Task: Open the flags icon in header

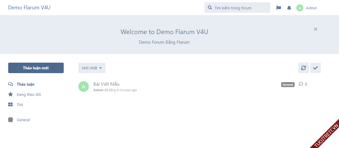Action: 279,8
